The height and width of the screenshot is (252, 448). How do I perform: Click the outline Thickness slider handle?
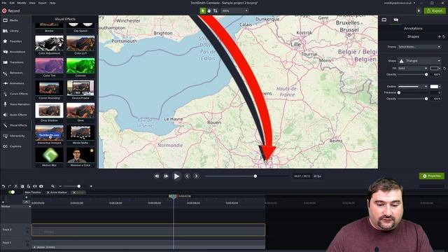coord(399,92)
